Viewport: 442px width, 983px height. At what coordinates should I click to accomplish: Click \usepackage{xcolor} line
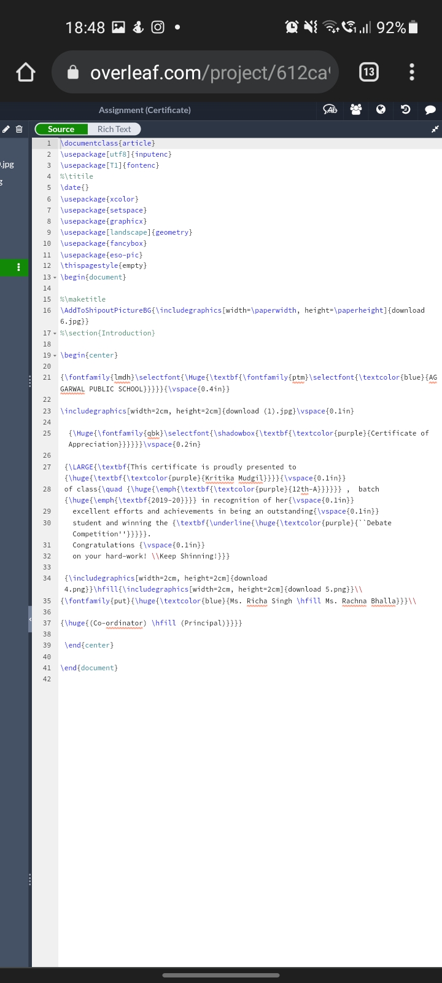(x=99, y=199)
